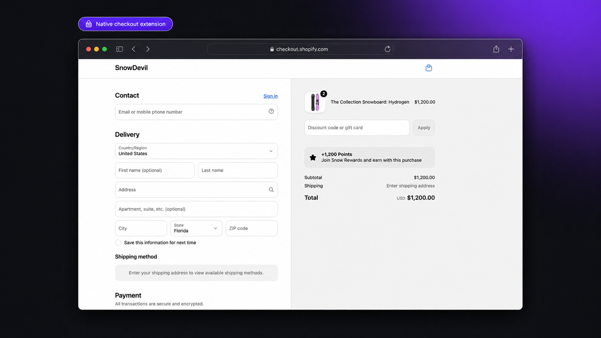Open the cart bag icon

pyautogui.click(x=429, y=68)
